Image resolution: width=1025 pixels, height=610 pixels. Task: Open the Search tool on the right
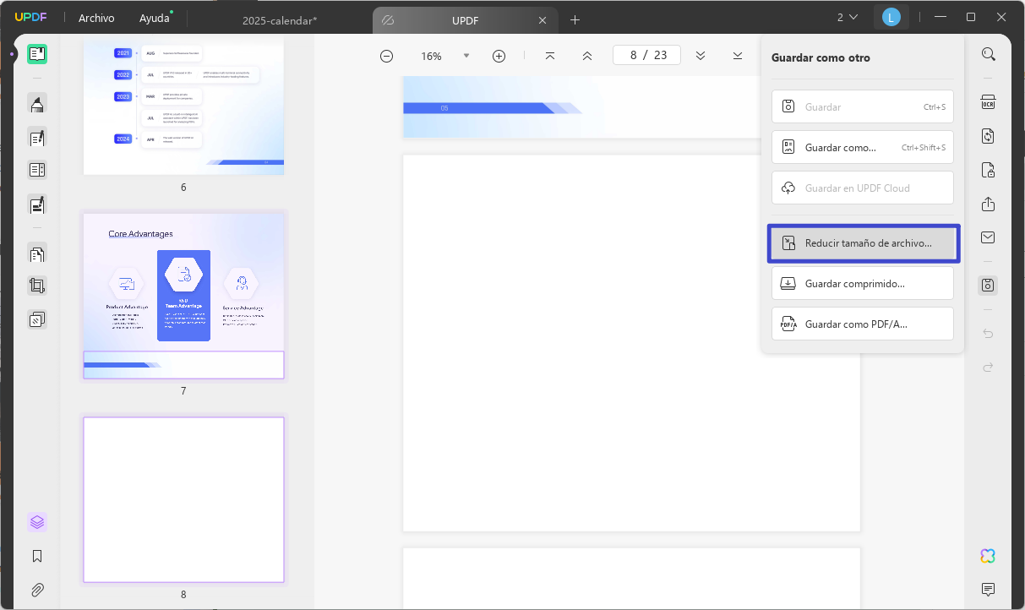pyautogui.click(x=988, y=54)
